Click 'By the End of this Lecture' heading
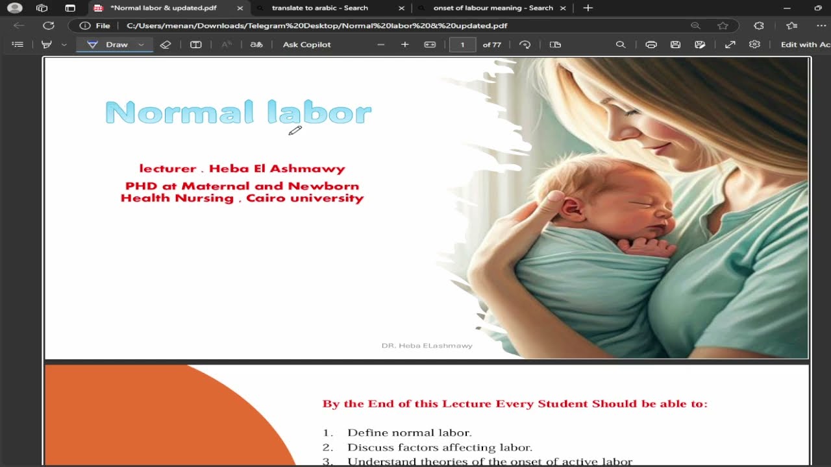831x467 pixels. point(515,403)
